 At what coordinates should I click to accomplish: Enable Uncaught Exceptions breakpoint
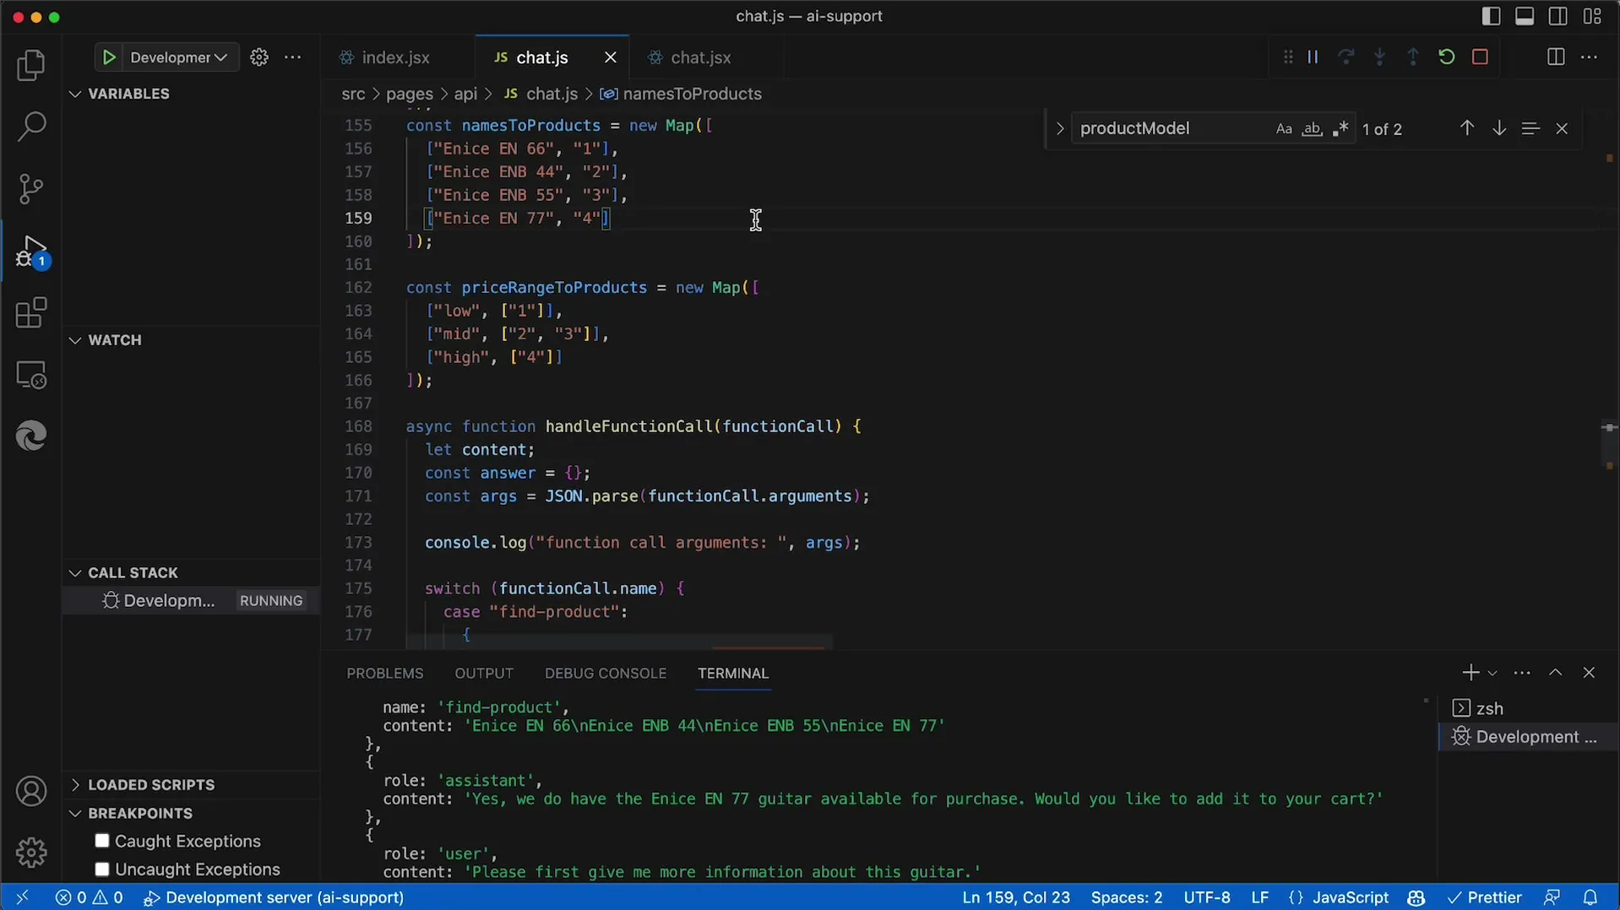click(x=102, y=869)
